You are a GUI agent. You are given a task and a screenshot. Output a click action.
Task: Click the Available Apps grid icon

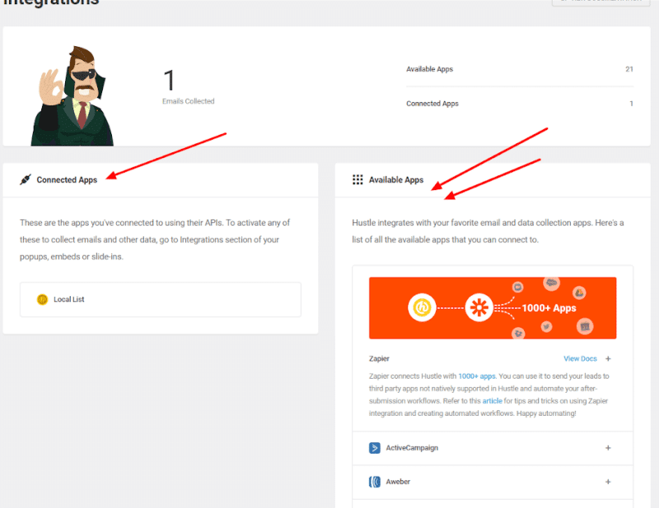(358, 179)
